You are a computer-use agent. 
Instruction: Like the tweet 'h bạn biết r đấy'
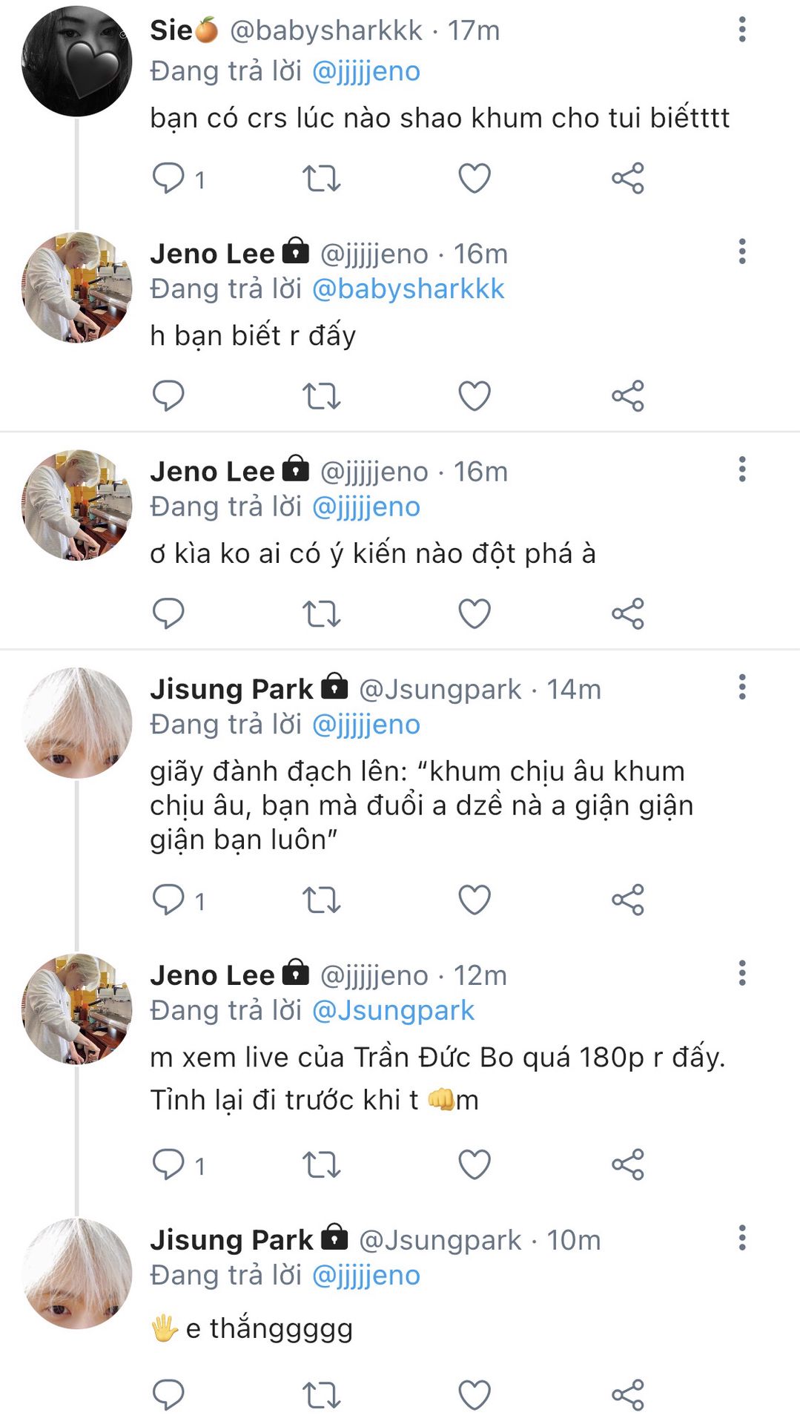click(x=475, y=395)
